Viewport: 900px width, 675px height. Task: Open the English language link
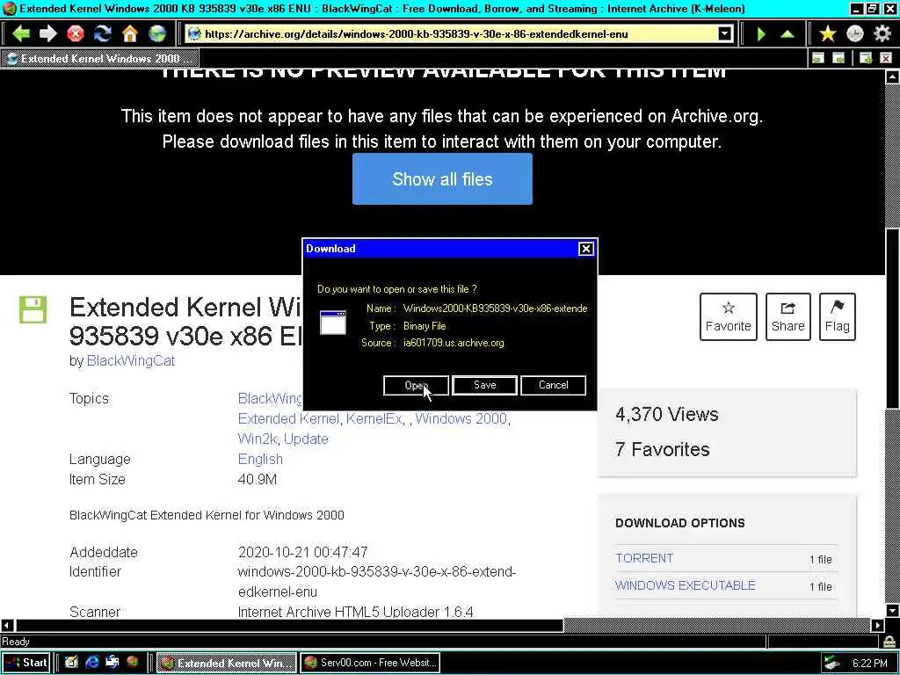(260, 459)
